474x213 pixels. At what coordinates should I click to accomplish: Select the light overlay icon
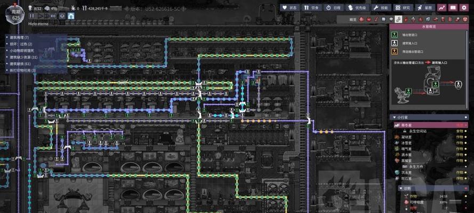(391, 19)
